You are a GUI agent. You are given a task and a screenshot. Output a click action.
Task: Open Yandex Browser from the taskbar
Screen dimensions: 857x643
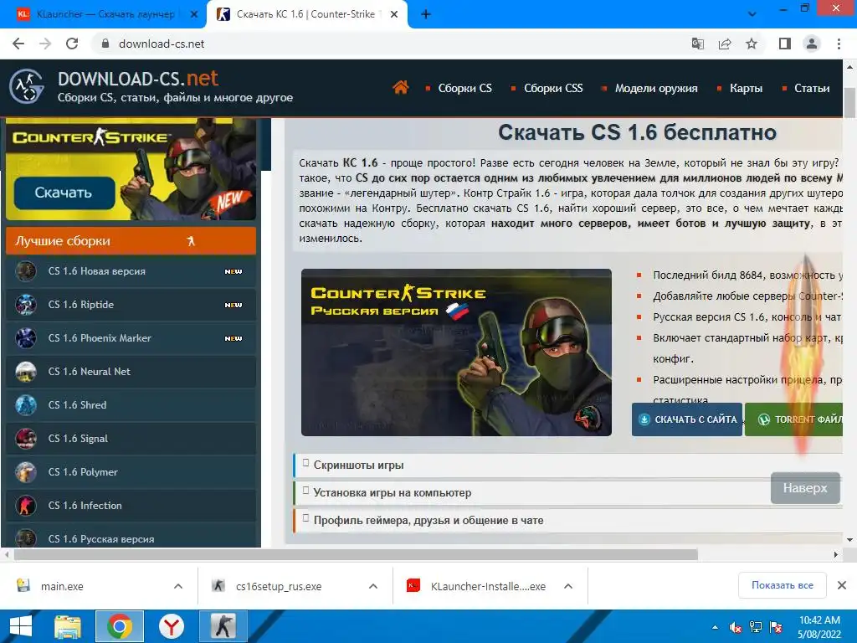pos(171,626)
